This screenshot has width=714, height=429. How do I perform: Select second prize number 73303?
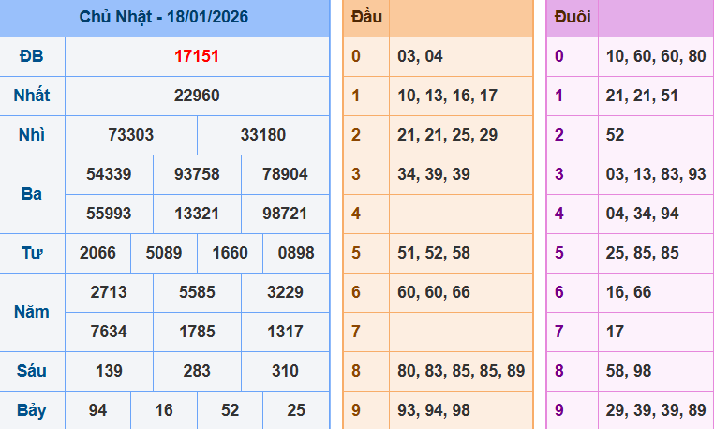[x=131, y=135]
